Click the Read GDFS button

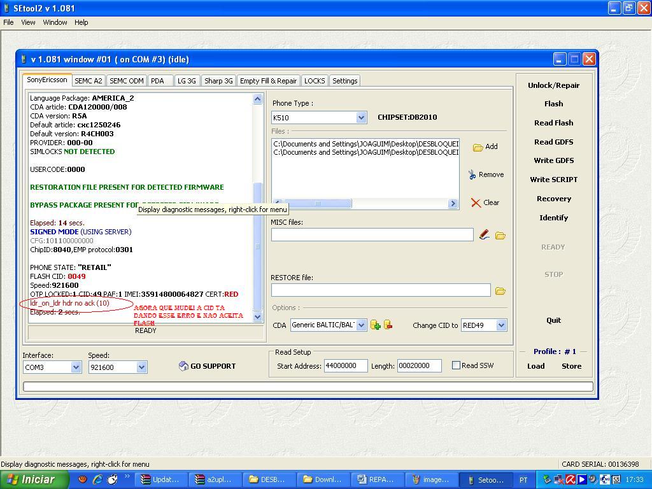coord(553,142)
